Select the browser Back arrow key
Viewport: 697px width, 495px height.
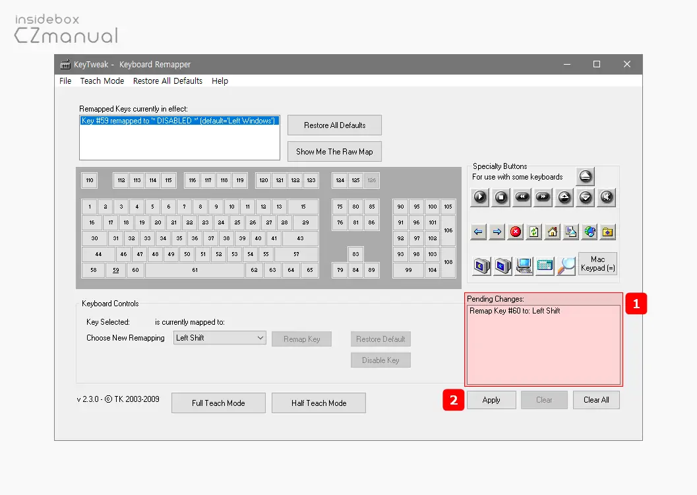pyautogui.click(x=479, y=232)
